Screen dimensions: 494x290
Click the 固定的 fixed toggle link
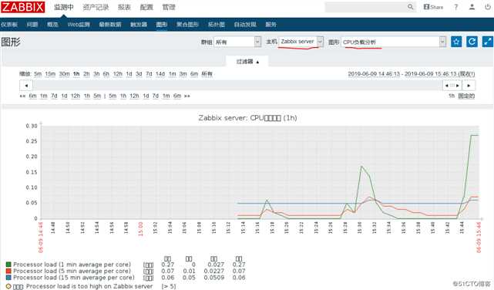pos(466,96)
